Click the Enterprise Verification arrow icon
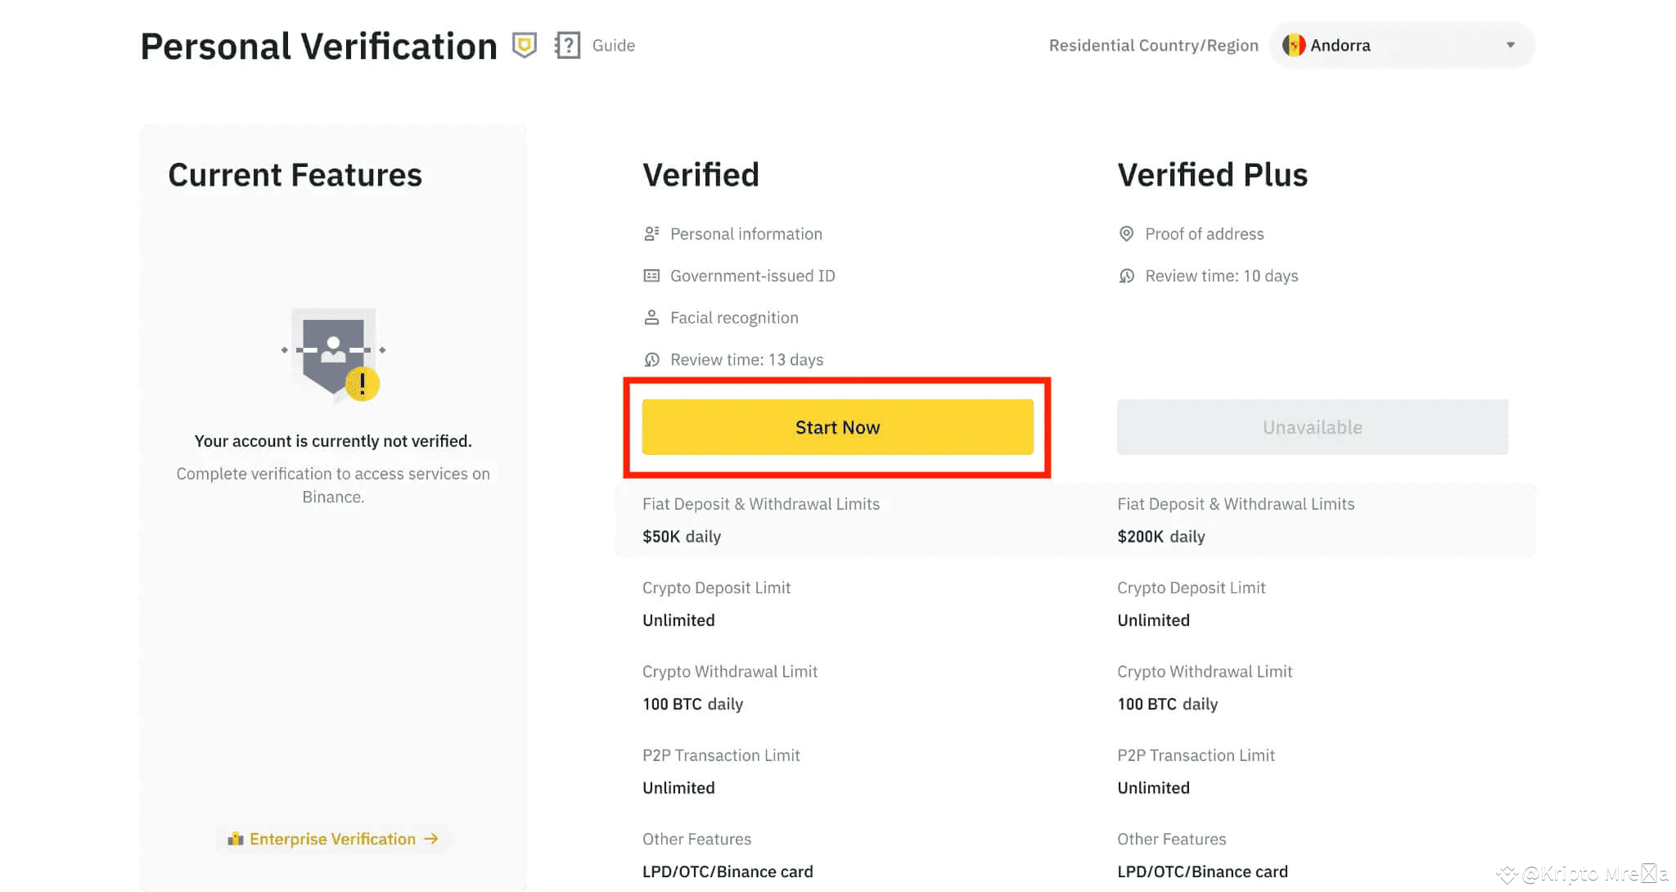 431,839
